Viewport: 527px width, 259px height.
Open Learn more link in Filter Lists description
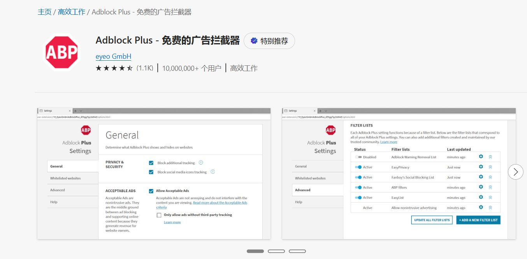389,142
